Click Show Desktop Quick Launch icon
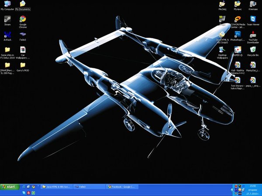262x196 pixels. coord(28,187)
